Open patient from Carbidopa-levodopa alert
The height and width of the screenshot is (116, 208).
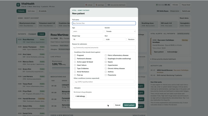[159, 52]
